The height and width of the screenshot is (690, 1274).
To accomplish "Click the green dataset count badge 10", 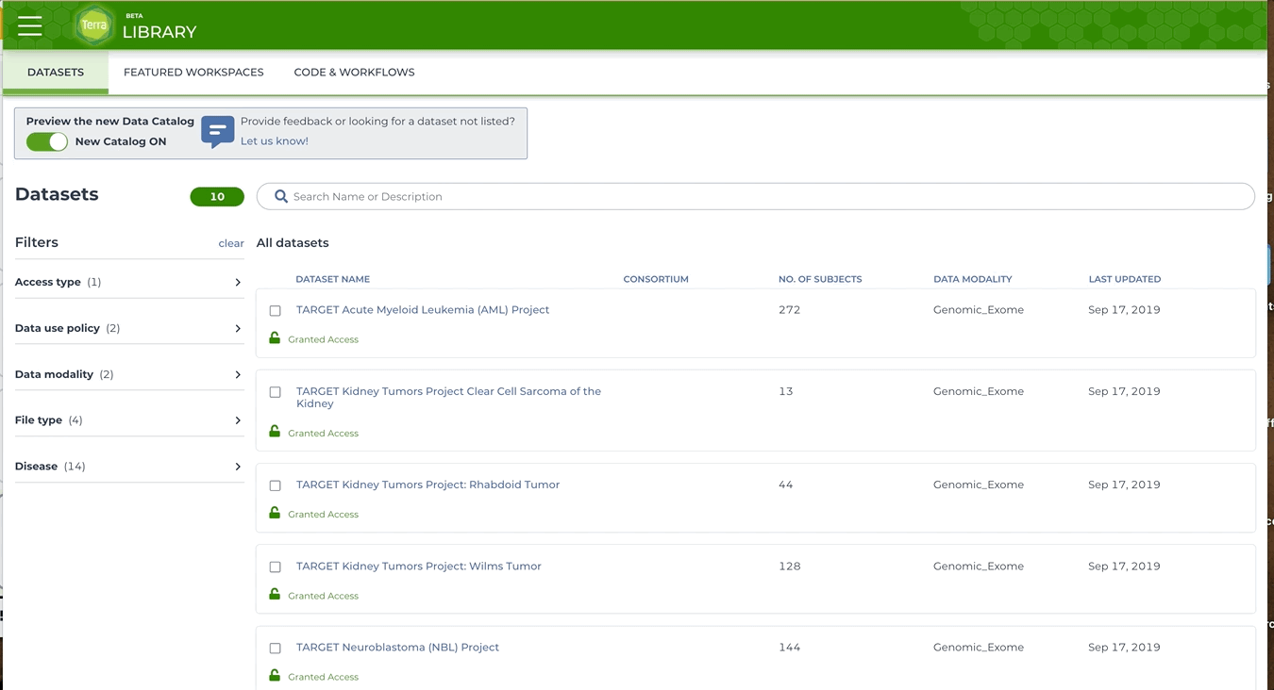I will [x=217, y=196].
